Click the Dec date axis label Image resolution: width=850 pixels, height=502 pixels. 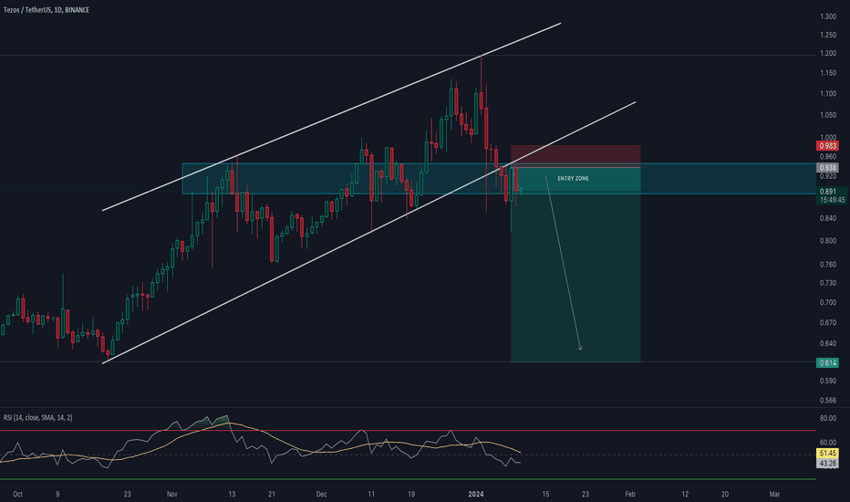321,495
